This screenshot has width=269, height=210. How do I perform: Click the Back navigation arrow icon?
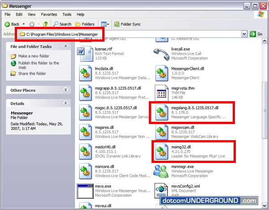(7, 24)
